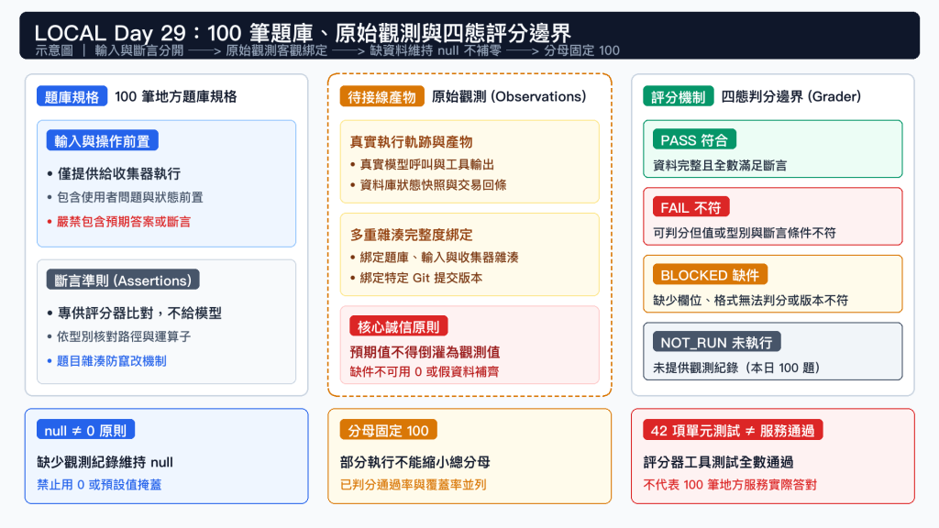
Task: Click the text '缺少觀測紀錄維持 null'
Action: 105,462
